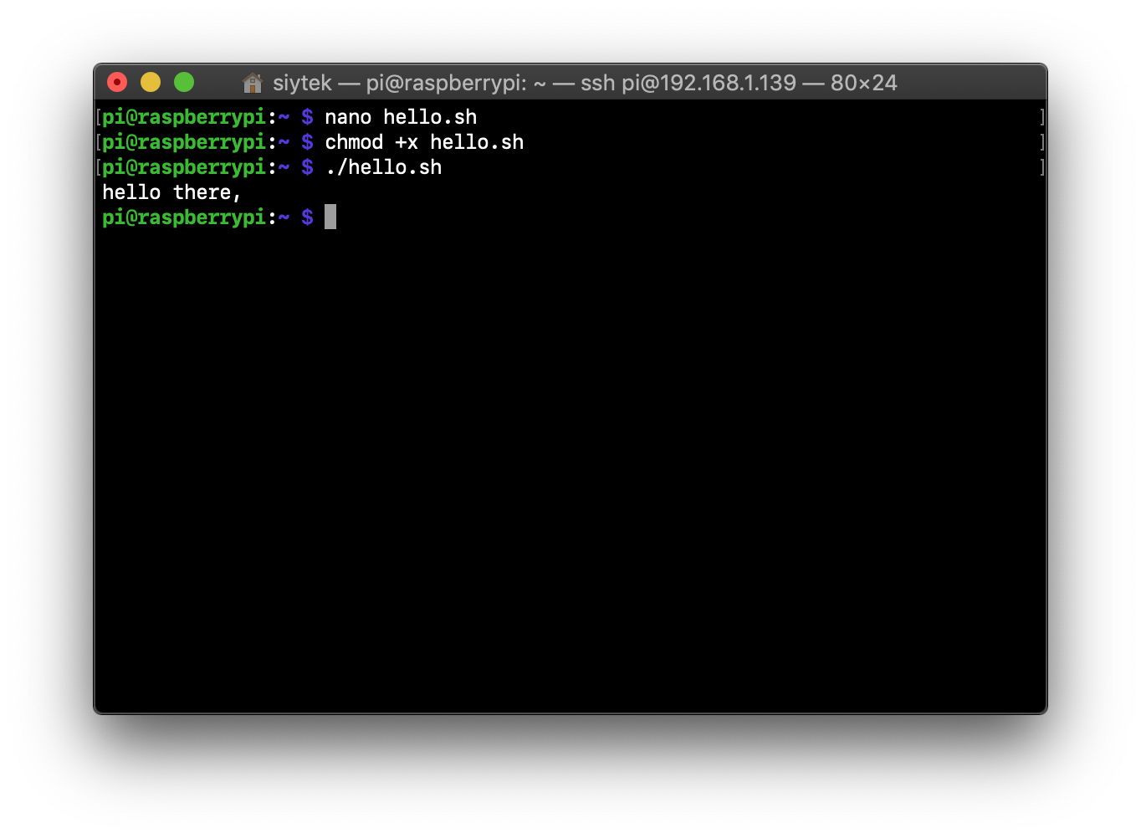The width and height of the screenshot is (1141, 838).
Task: Click the right bracket on the first line
Action: pyautogui.click(x=1041, y=116)
